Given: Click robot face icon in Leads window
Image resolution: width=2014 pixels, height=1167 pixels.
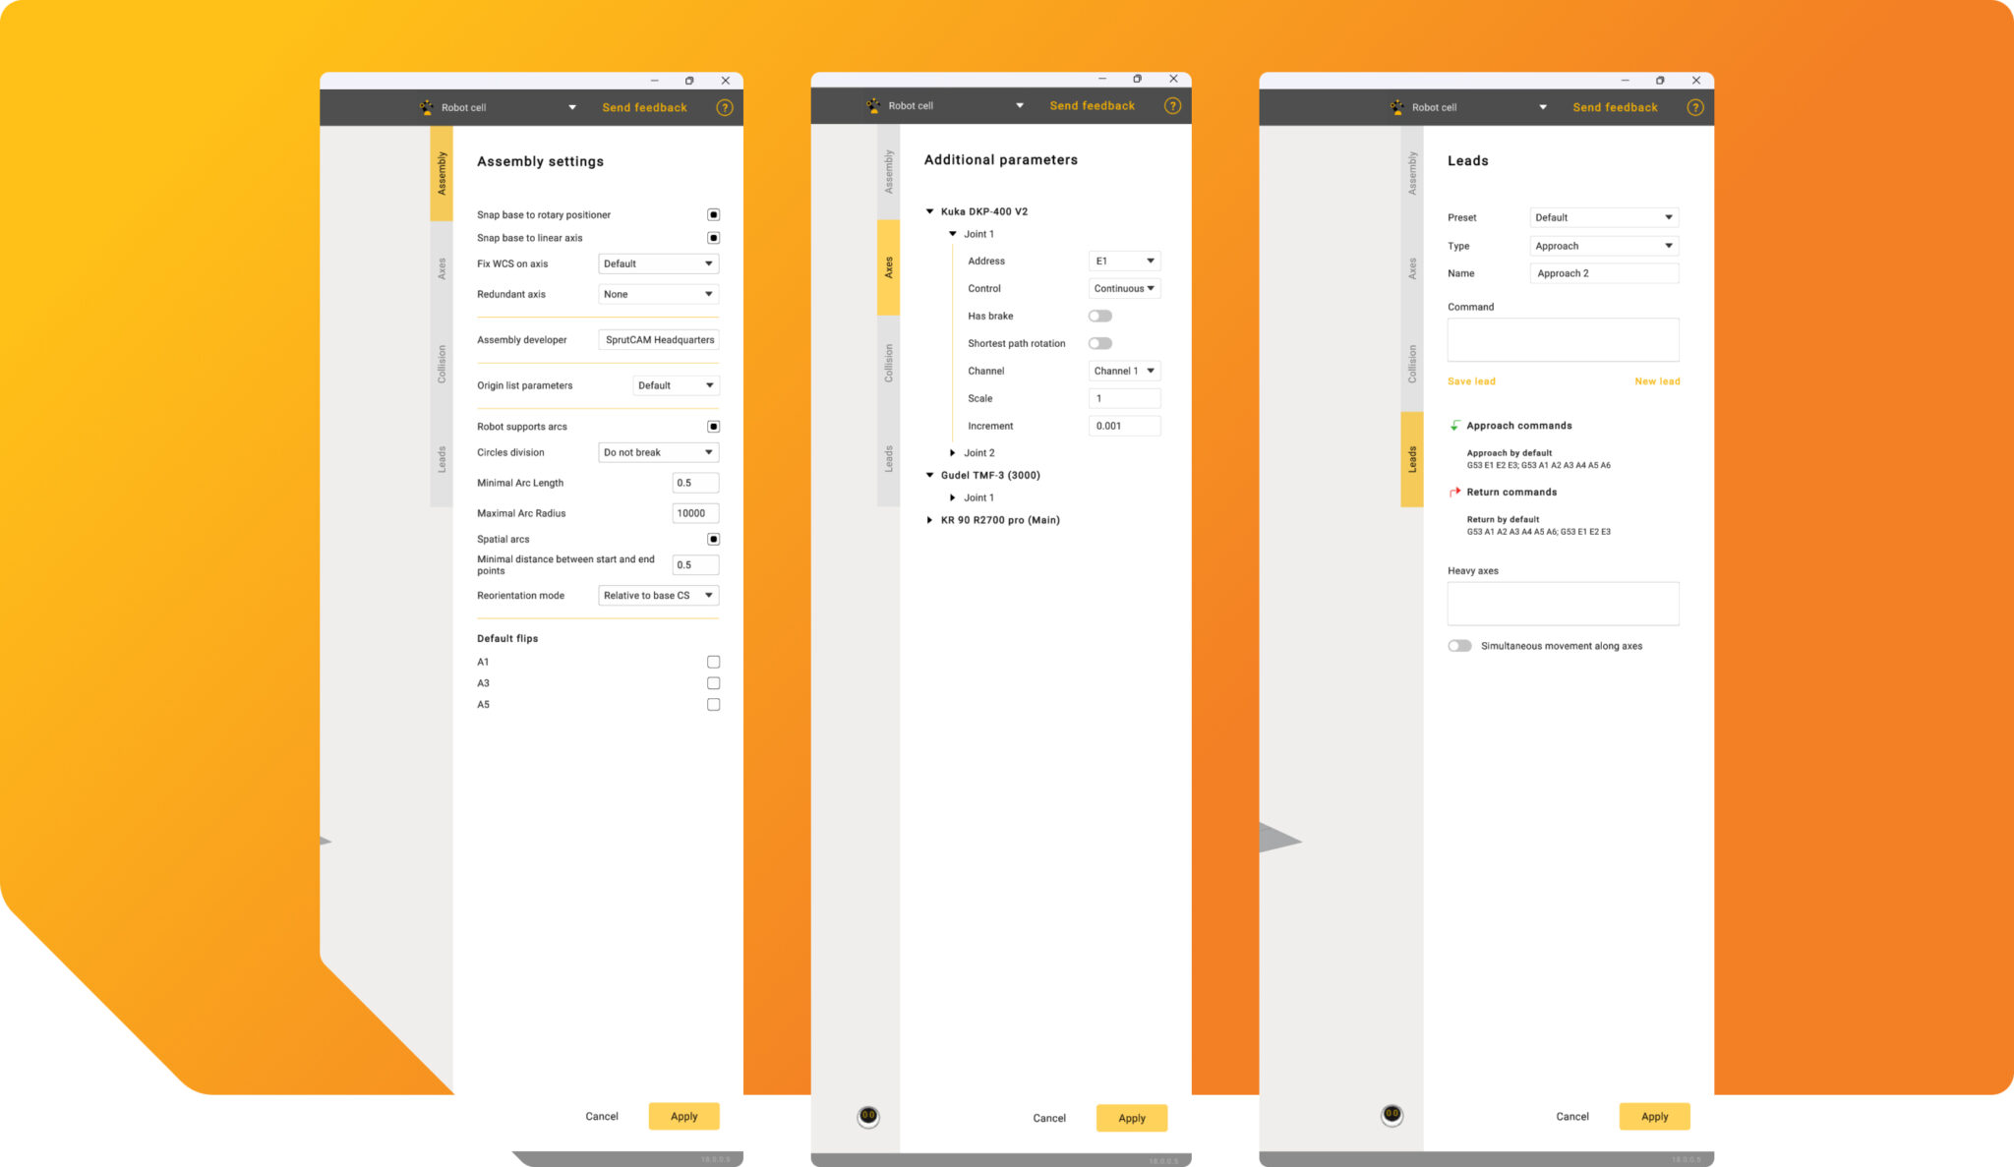Looking at the screenshot, I should tap(1392, 1115).
